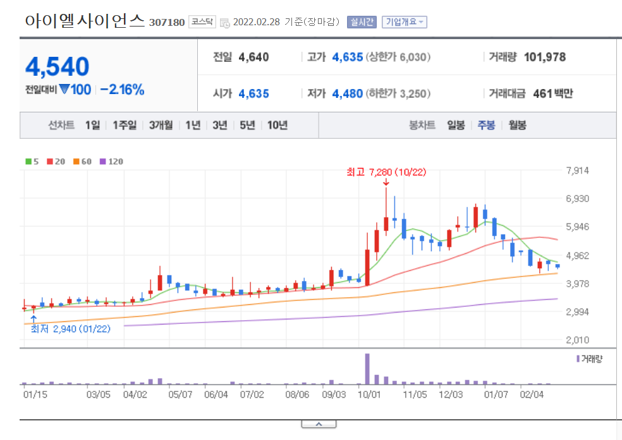This screenshot has width=622, height=440.
Task: Click the 봉차트 label
Action: tap(422, 125)
